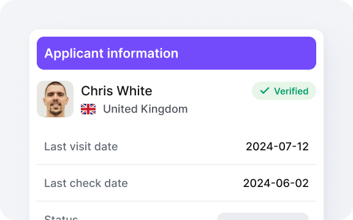Click the word Kingdom beside flag
This screenshot has height=220, width=353.
(164, 109)
